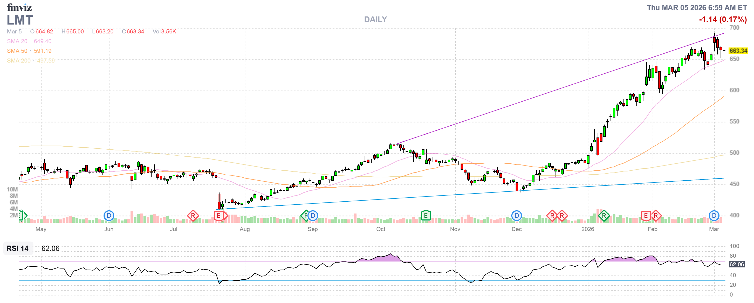Viewport: 754px width, 303px height.
Task: Click the green R marker in January 2026
Action: coord(604,216)
